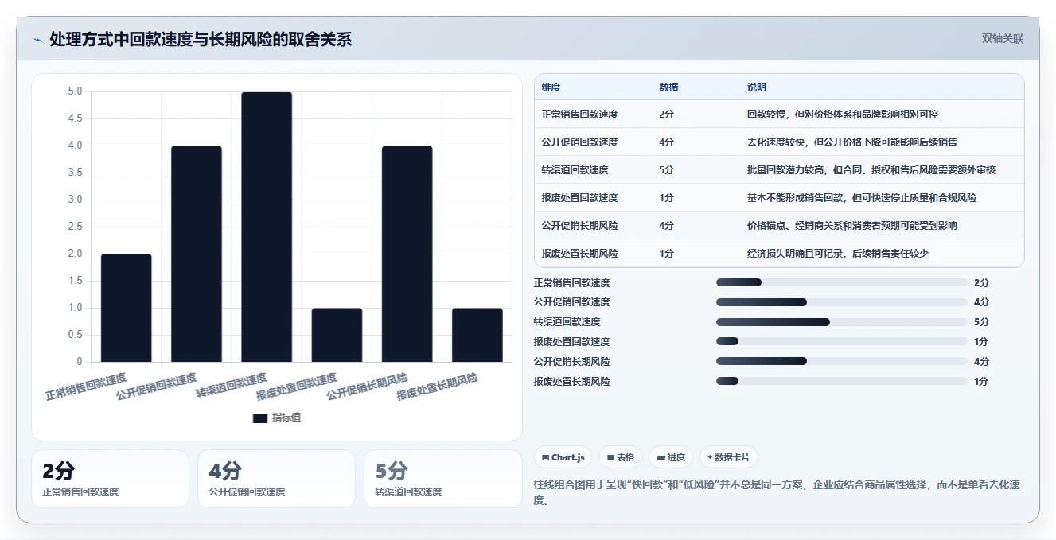Click the 表格 chip icon
Image resolution: width=1056 pixels, height=540 pixels.
point(610,457)
